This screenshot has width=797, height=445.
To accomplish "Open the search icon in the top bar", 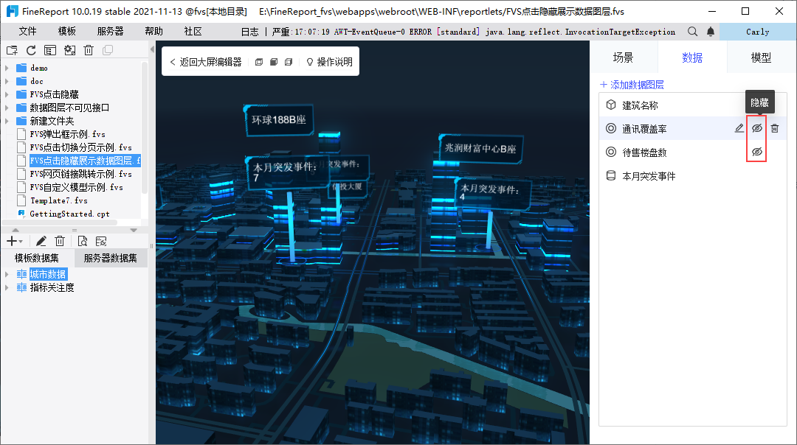I will pos(692,32).
